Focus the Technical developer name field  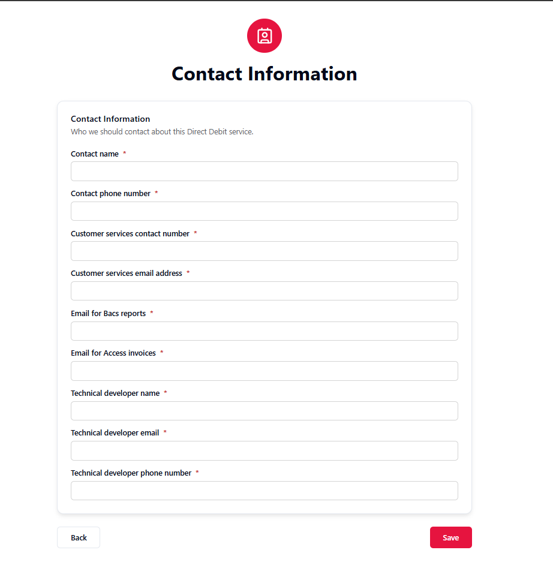pos(264,411)
